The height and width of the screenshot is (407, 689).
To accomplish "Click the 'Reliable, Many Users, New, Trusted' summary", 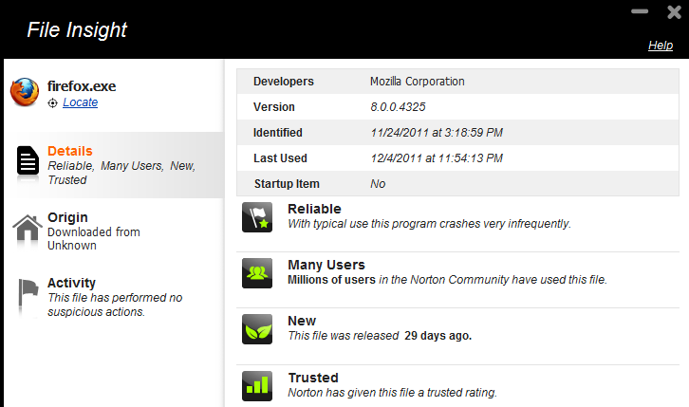I will pos(121,173).
